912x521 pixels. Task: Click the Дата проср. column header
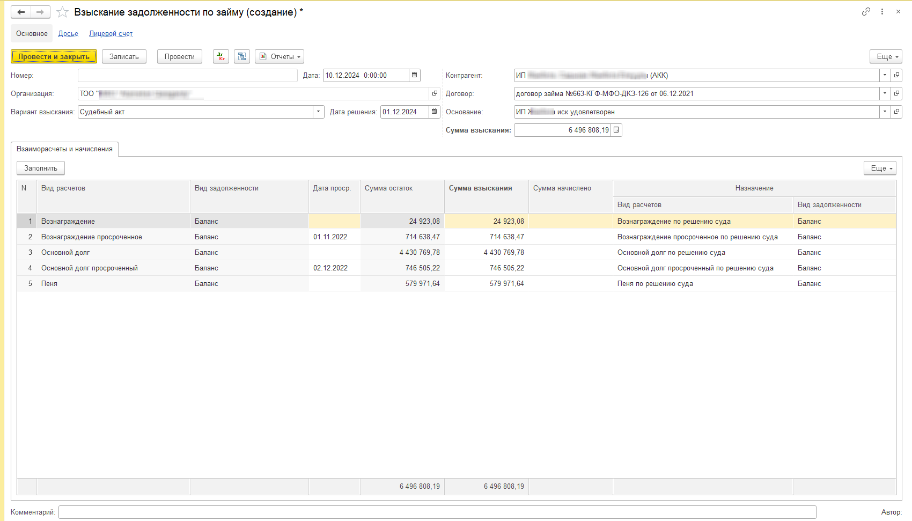point(334,196)
